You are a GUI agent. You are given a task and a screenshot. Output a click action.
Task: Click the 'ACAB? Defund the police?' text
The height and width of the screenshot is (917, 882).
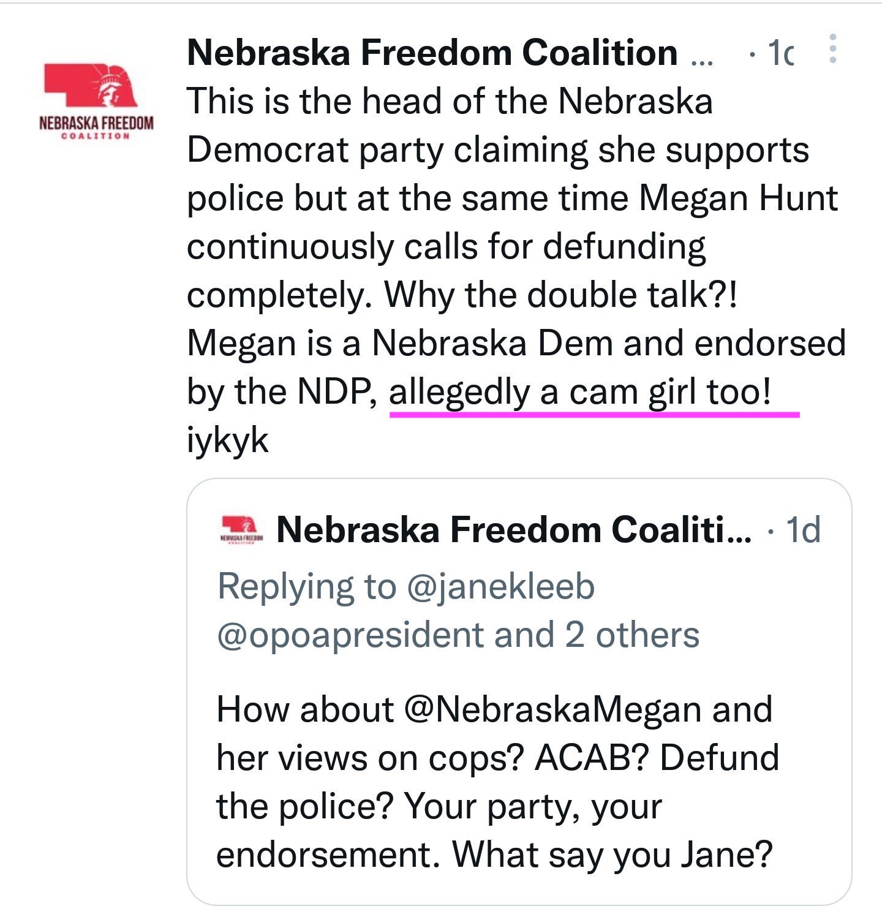pos(498,782)
